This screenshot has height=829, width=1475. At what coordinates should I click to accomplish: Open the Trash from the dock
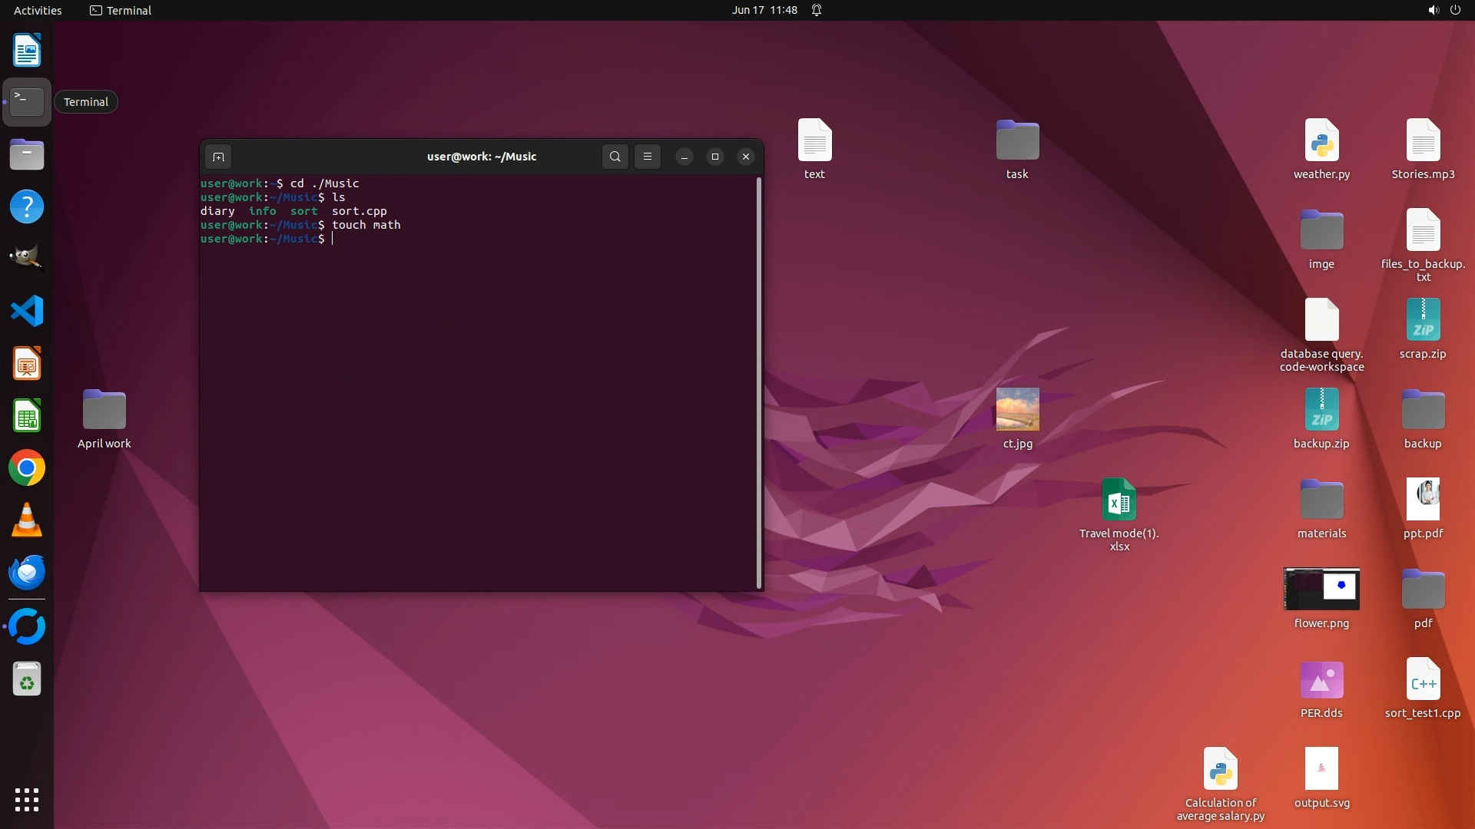pos(27,679)
